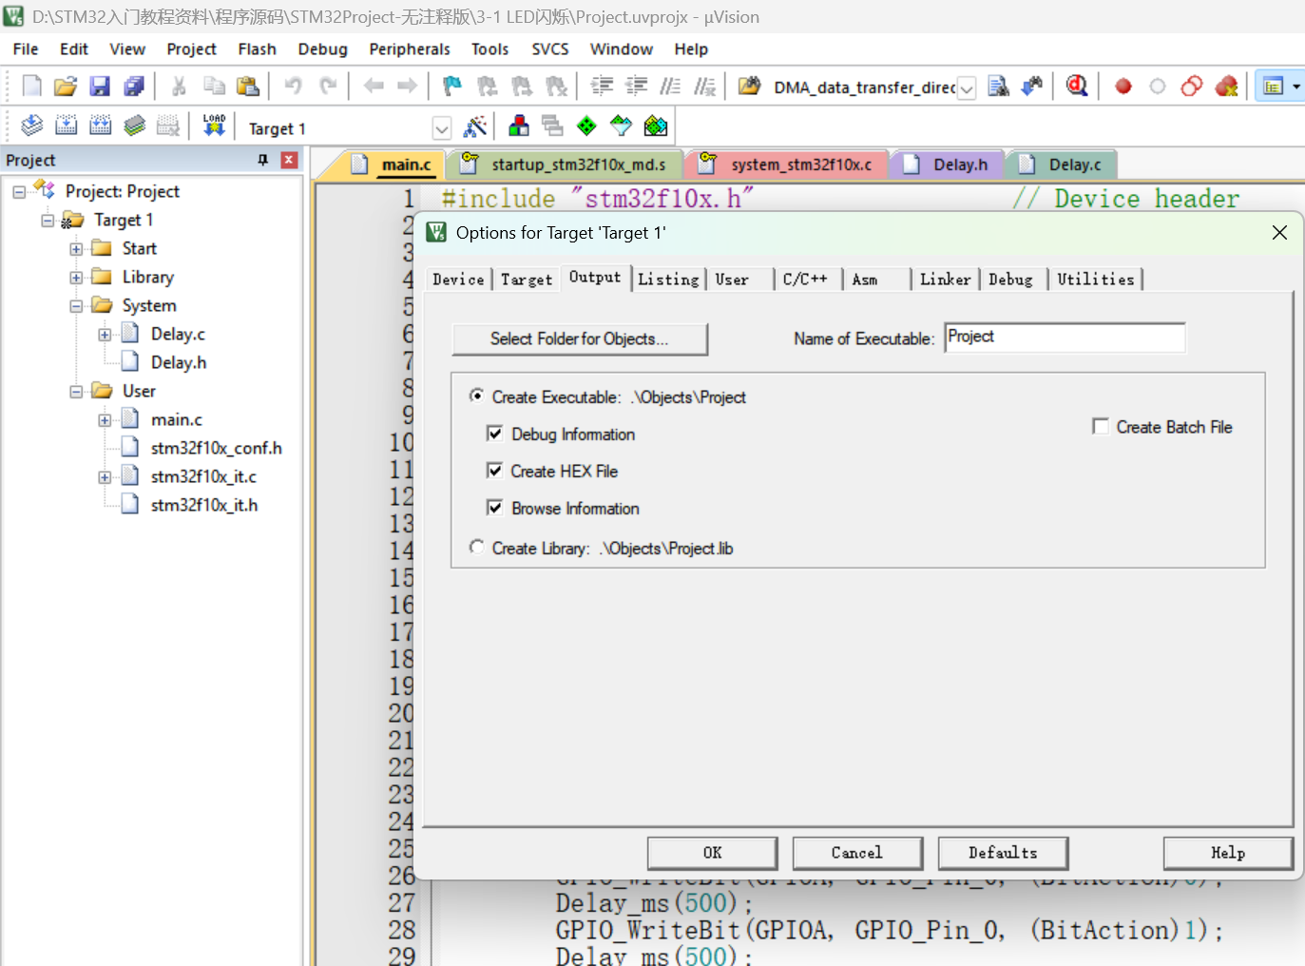Open the Flash menu
Screen dimensions: 1305x966
click(x=257, y=48)
